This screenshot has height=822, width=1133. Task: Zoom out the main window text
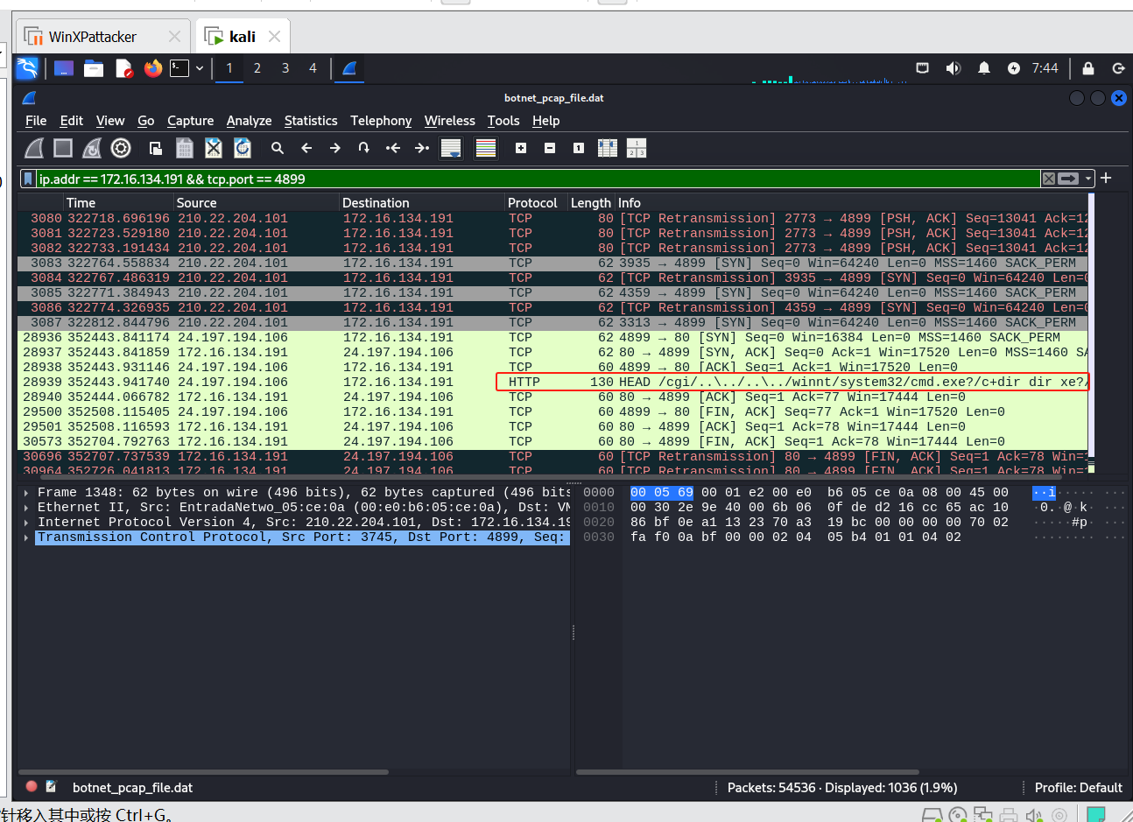550,148
